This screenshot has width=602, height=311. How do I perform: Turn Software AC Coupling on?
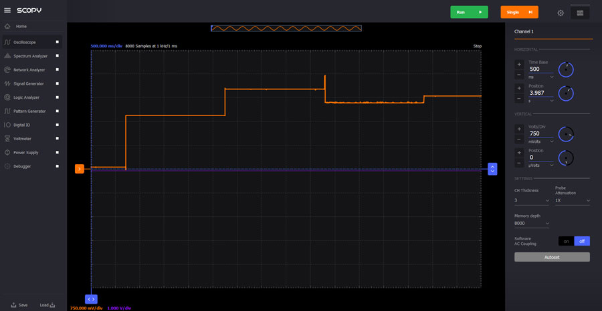[x=566, y=241]
